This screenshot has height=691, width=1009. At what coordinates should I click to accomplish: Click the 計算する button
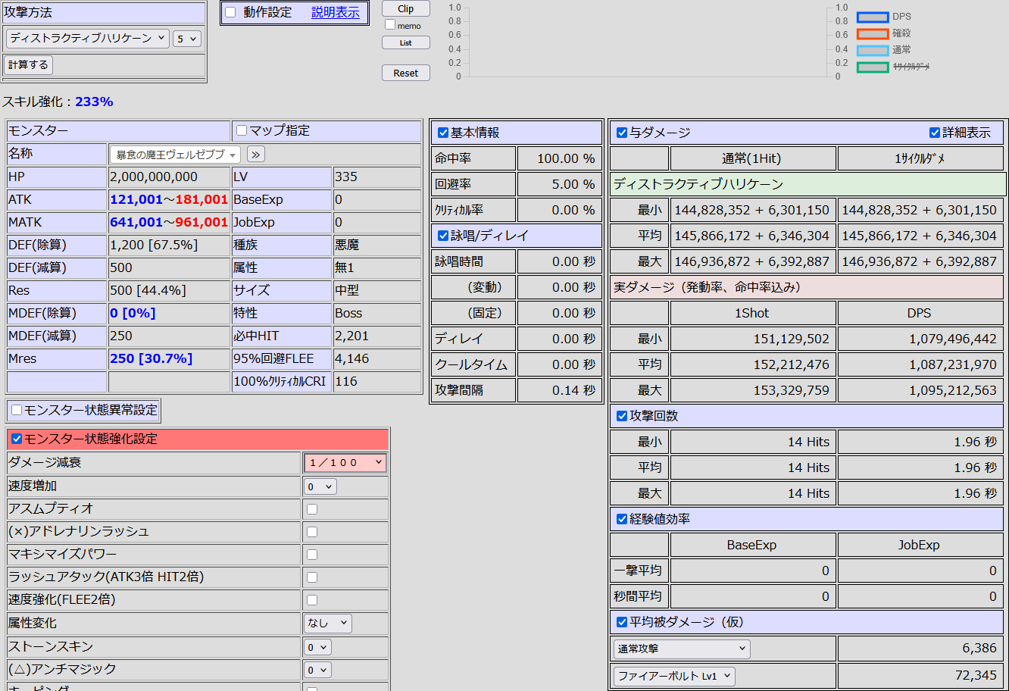[28, 65]
